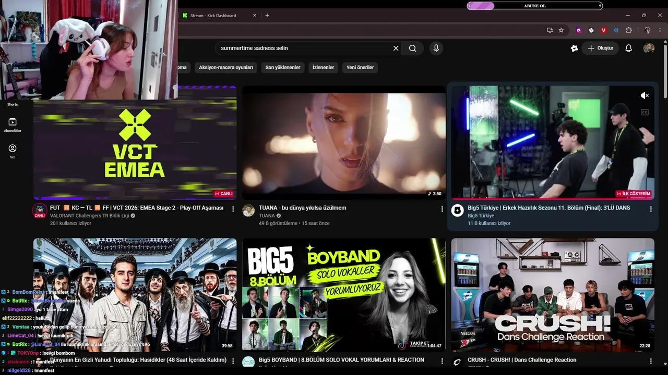Click the streamer webcam overlay
Viewport: 668px width, 375px height.
pos(89,49)
